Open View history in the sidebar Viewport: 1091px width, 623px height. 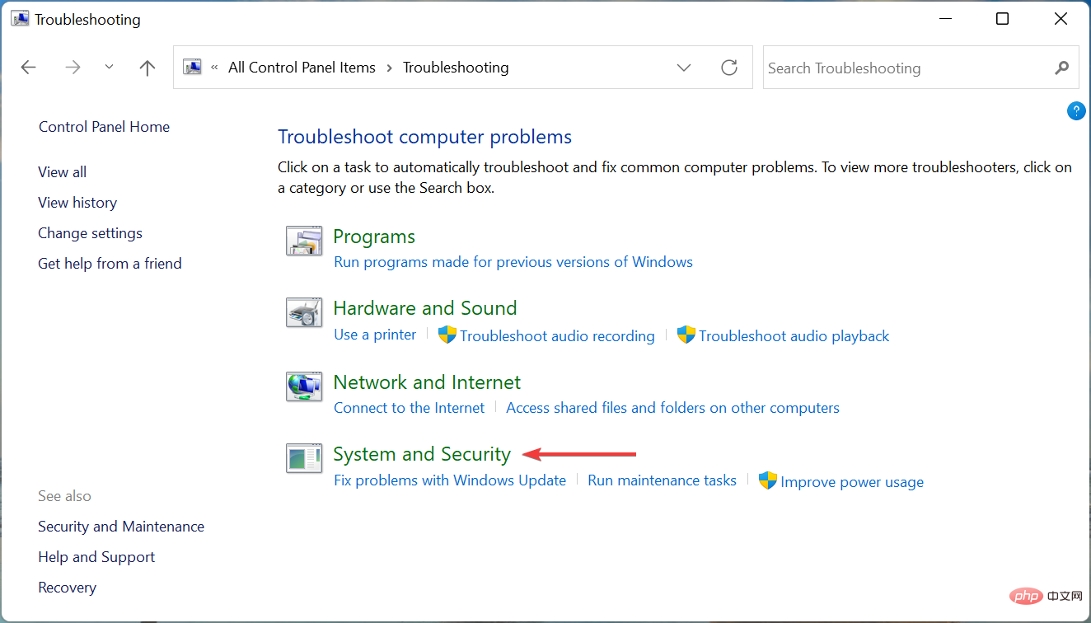(77, 203)
